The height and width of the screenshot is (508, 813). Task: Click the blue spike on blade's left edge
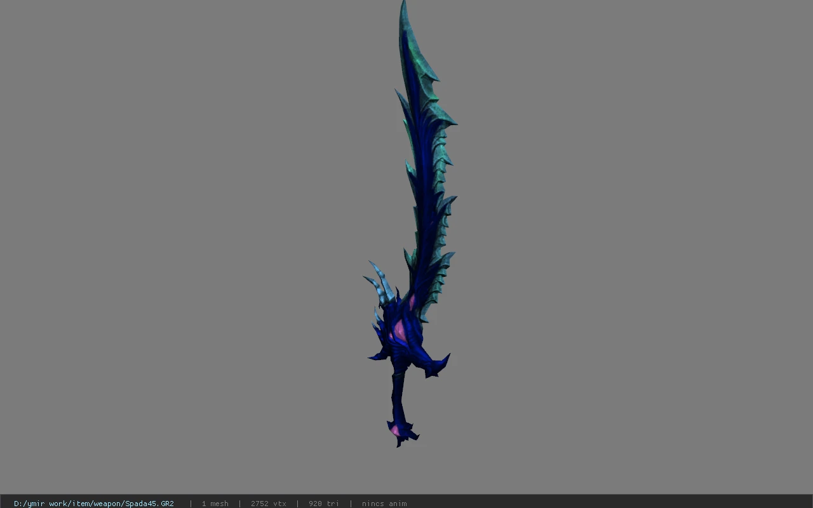(401, 102)
